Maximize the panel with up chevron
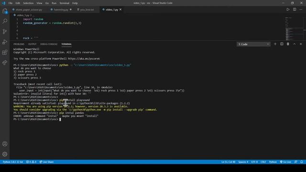This screenshot has height=172, width=306. tap(295, 44)
